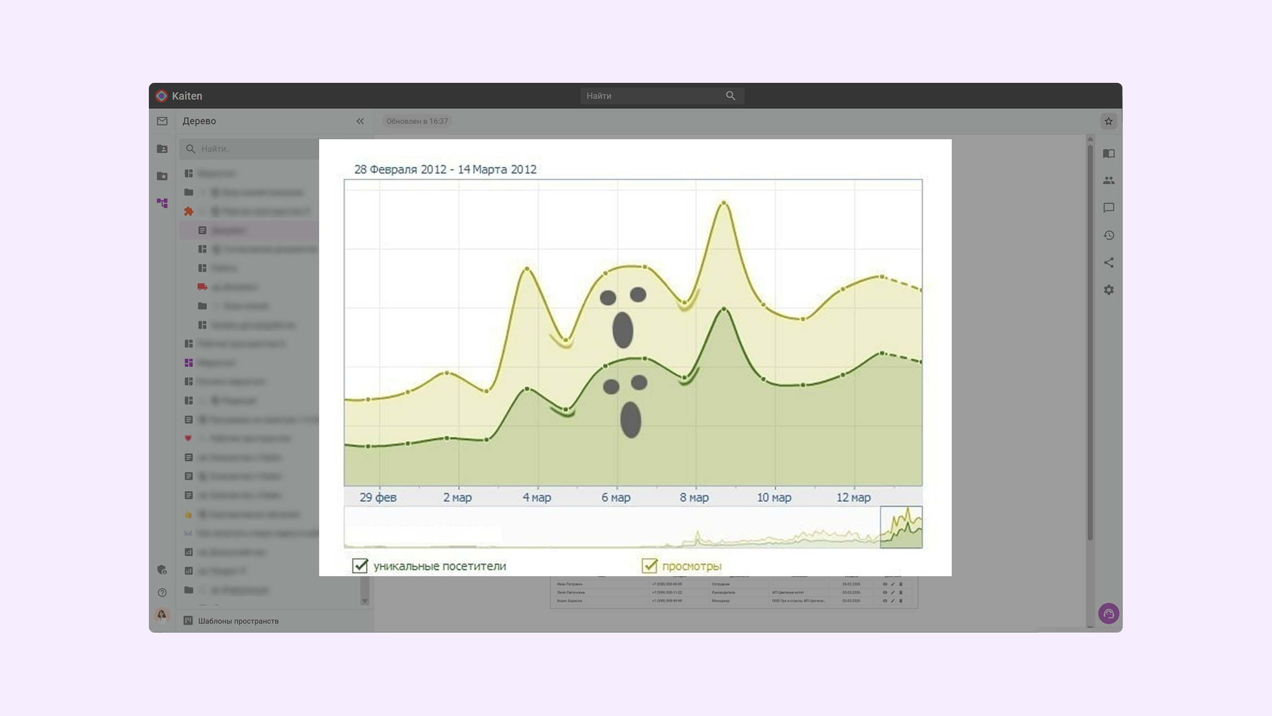
Task: Collapse the Дерево panel with chevrons
Action: coord(360,121)
